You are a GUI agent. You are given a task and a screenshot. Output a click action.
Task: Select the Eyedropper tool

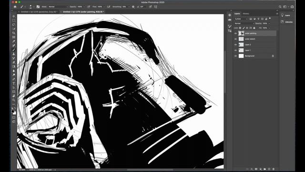click(14, 42)
